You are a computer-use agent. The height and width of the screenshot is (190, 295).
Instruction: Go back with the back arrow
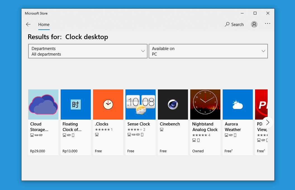(x=28, y=25)
